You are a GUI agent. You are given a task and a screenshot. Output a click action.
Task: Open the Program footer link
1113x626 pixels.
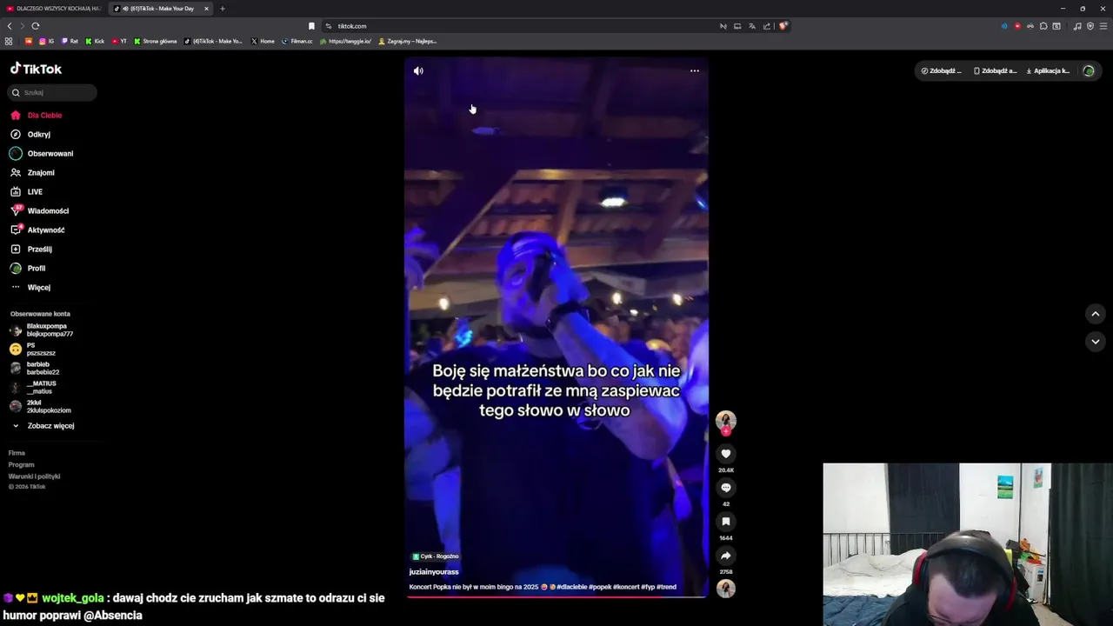click(21, 464)
